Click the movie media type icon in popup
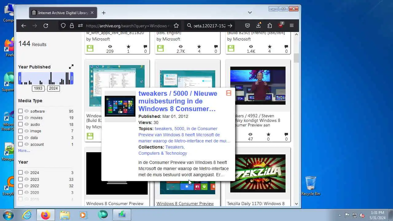This screenshot has height=221, width=393. coord(229,93)
